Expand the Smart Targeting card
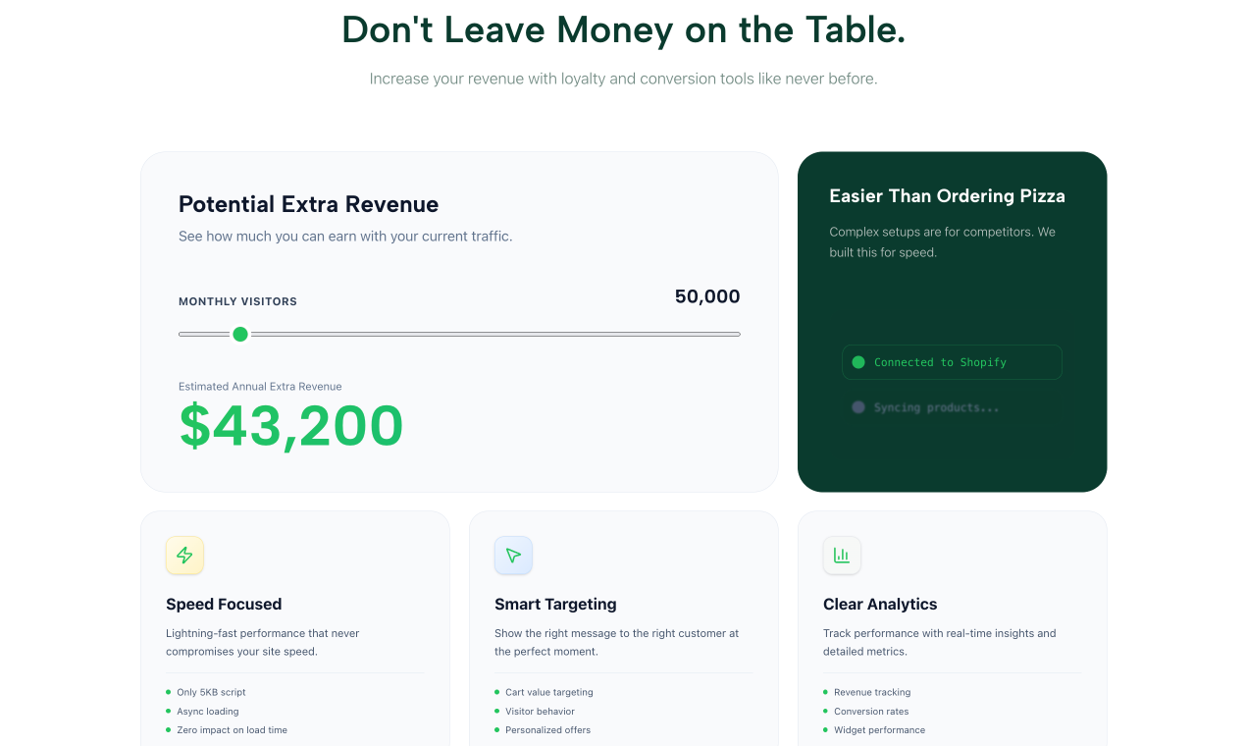Image resolution: width=1246 pixels, height=746 pixels. coord(623,628)
